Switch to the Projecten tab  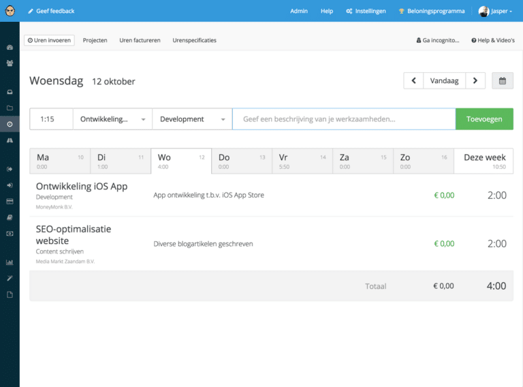point(95,40)
